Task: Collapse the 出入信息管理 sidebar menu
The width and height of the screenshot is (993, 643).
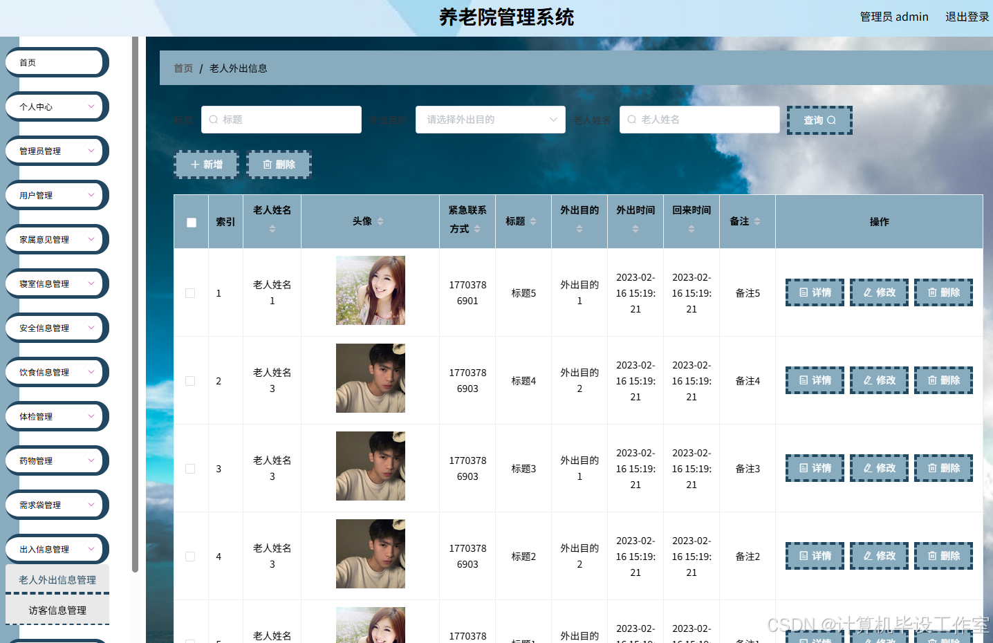Action: [57, 549]
